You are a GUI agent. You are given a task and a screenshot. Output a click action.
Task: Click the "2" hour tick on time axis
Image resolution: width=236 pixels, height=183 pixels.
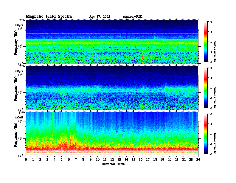40,159
